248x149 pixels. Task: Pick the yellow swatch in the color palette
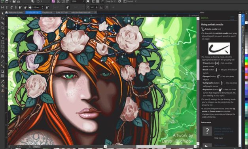click(246, 63)
